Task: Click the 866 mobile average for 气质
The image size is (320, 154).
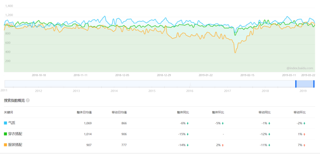Action: click(124, 123)
